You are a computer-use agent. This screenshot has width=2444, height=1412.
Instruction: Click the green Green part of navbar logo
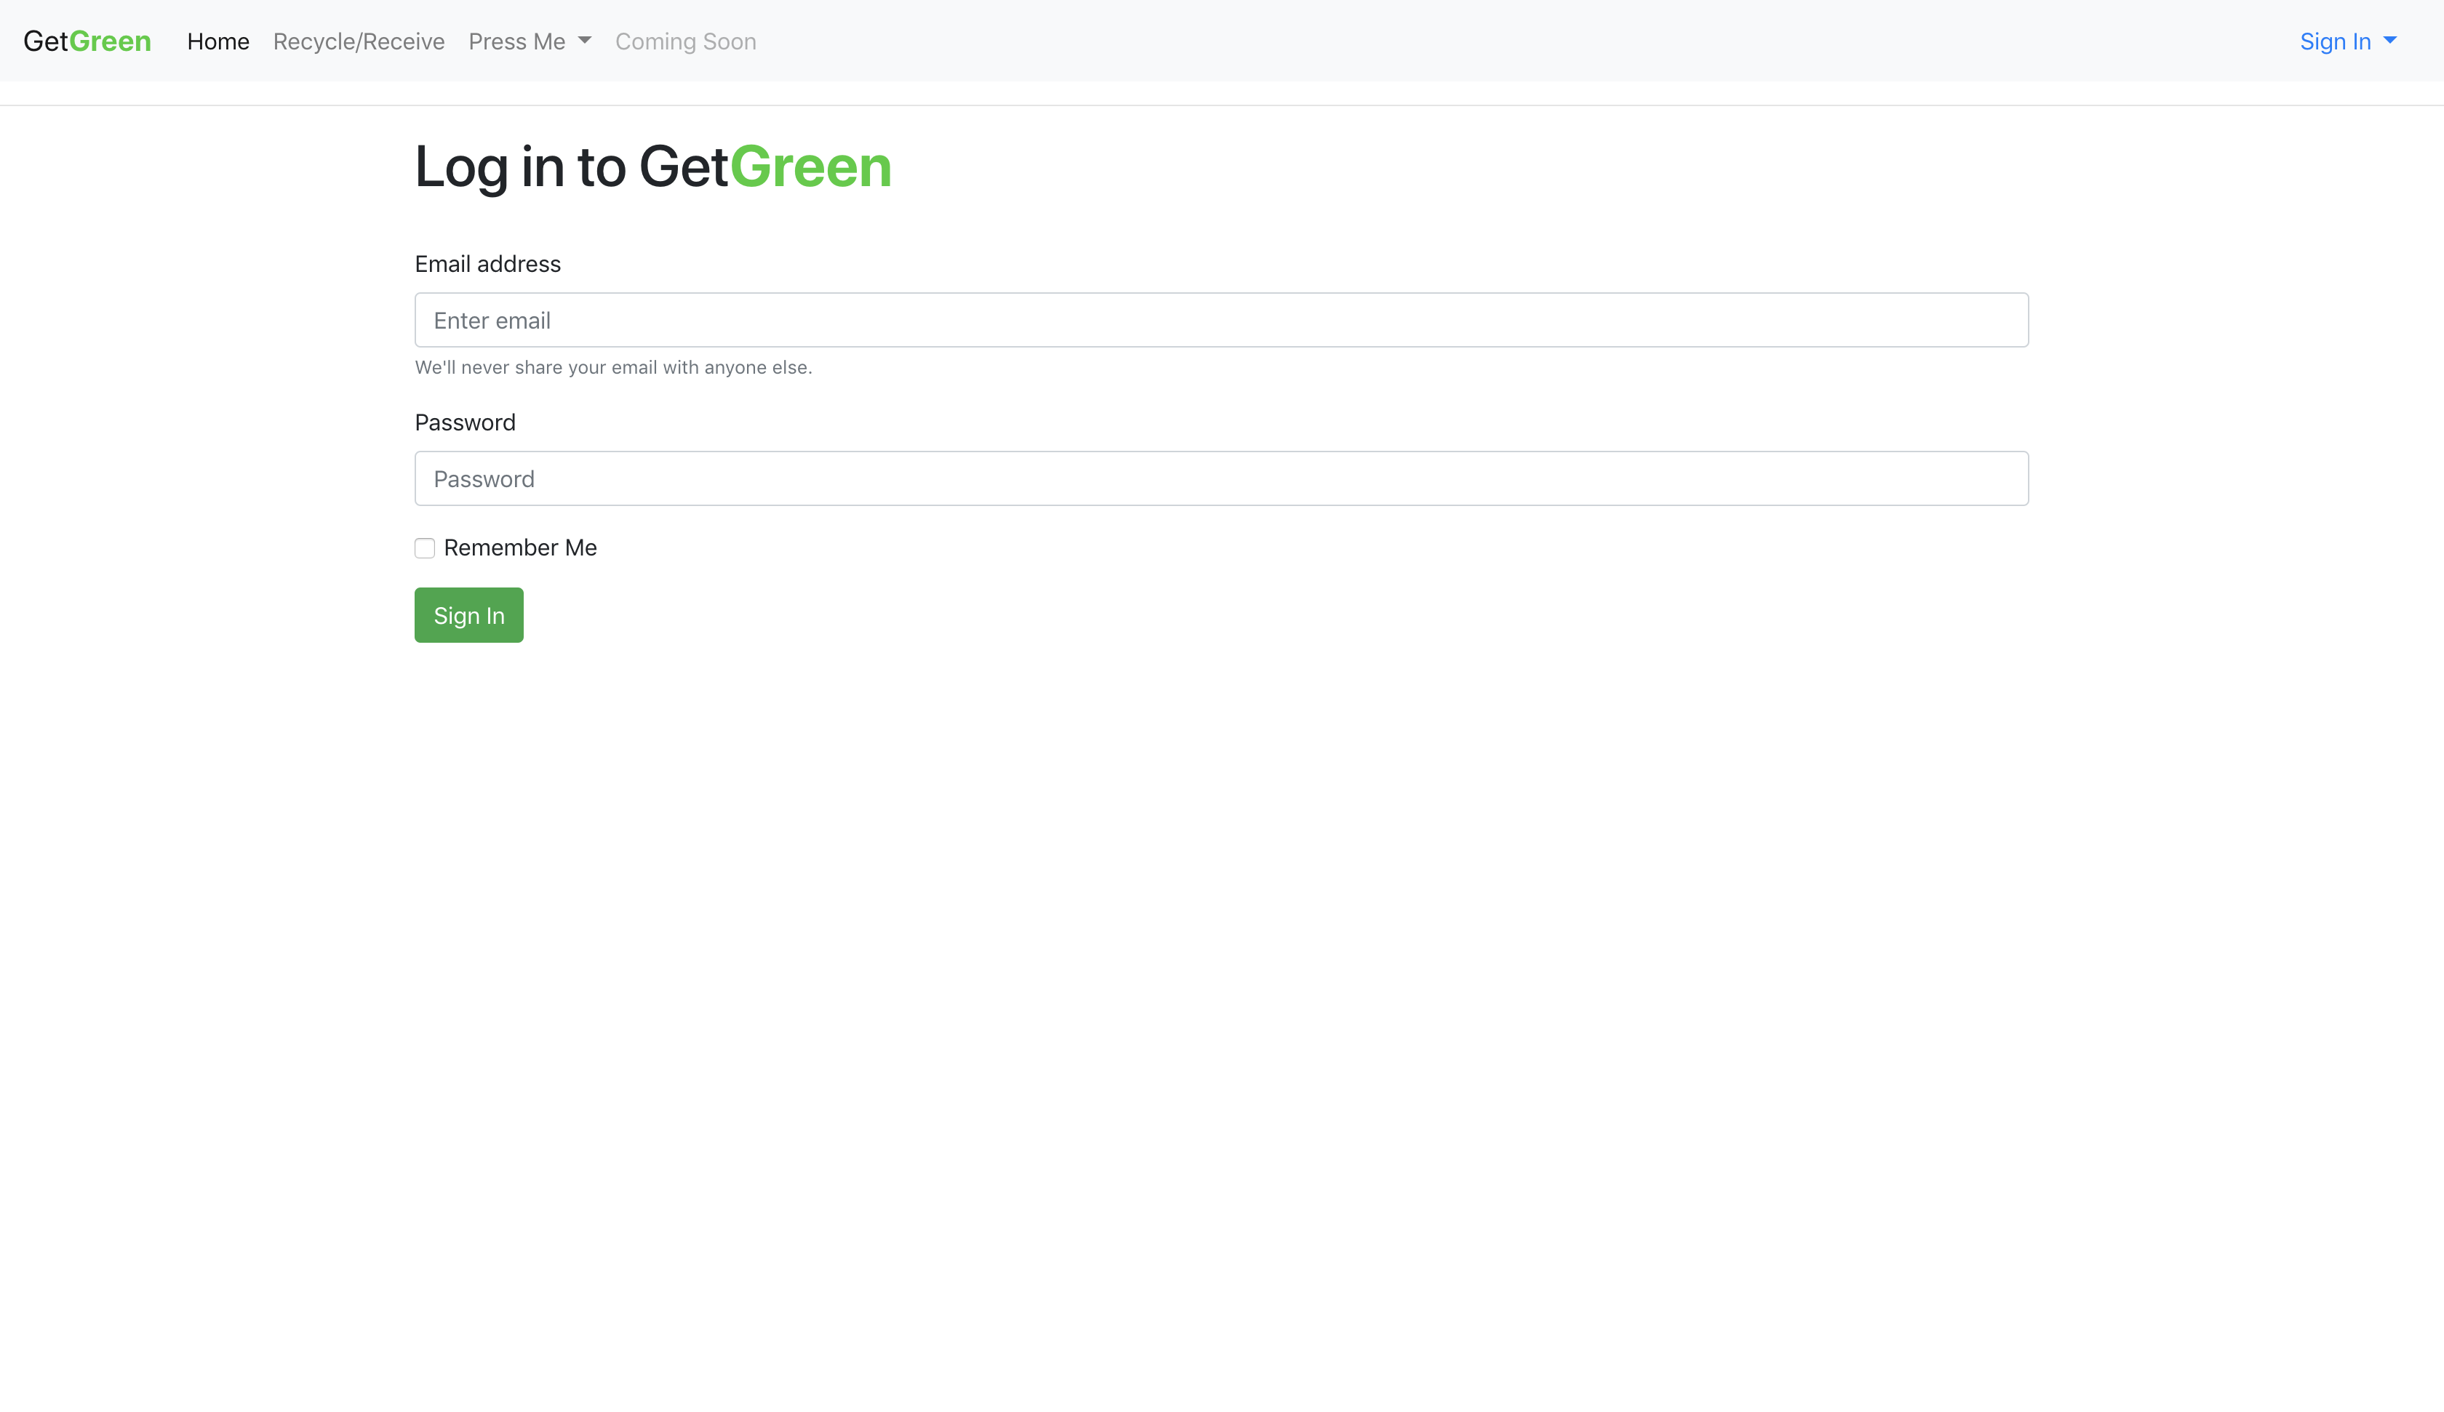(111, 41)
